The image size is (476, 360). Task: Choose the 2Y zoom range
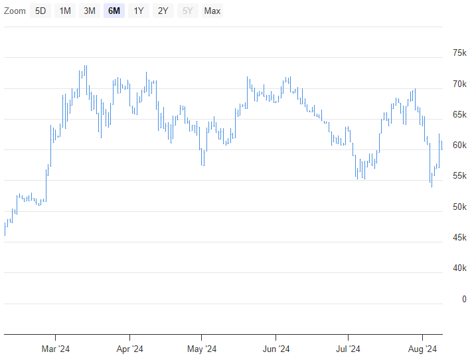coord(163,11)
